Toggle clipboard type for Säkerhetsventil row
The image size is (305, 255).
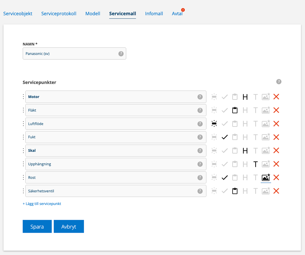[x=235, y=191]
